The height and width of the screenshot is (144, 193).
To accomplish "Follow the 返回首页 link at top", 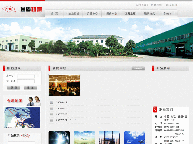I will click(144, 5).
